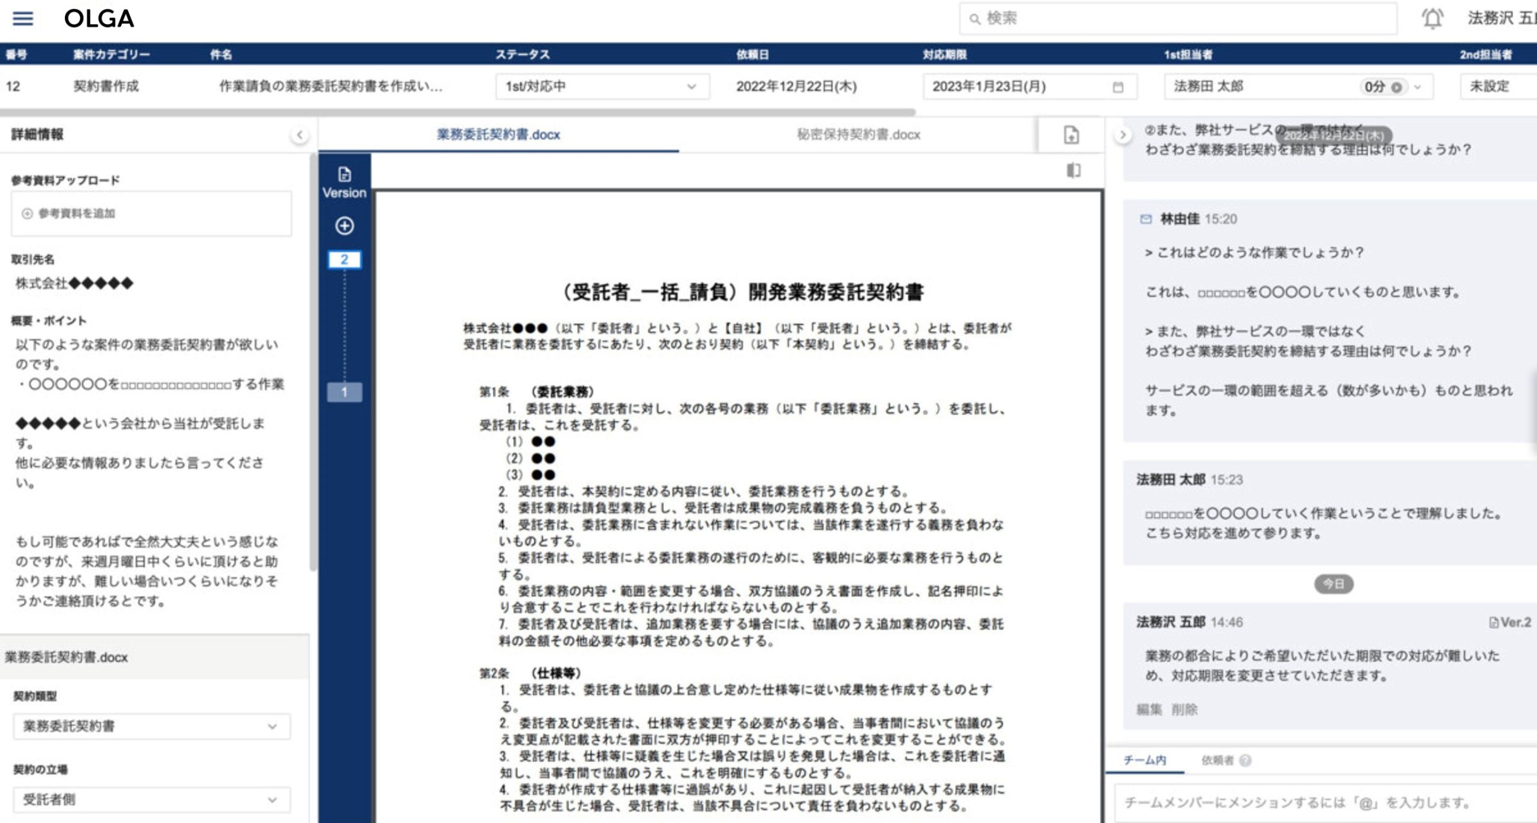Select version 2 marker

click(344, 259)
